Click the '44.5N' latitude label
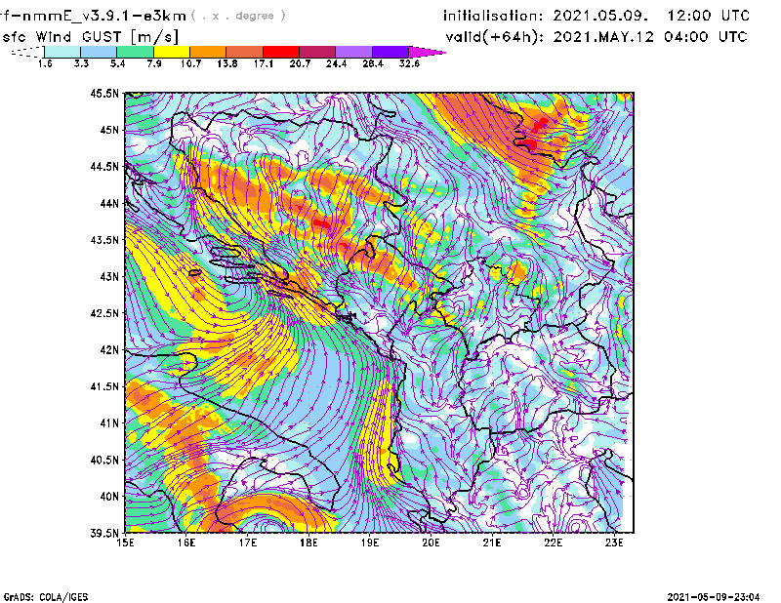 104,166
